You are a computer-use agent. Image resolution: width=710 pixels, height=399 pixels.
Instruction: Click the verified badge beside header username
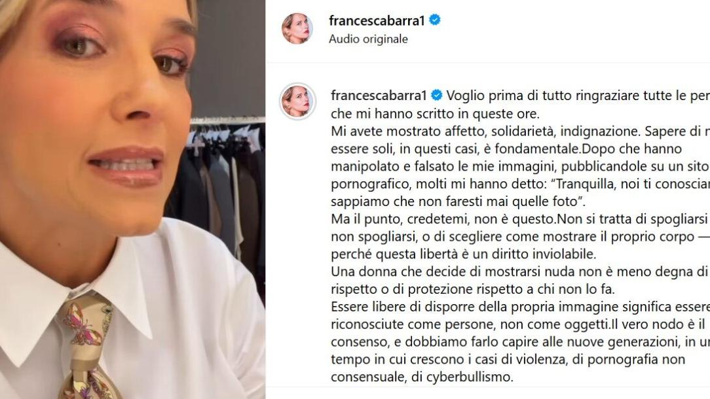[435, 20]
